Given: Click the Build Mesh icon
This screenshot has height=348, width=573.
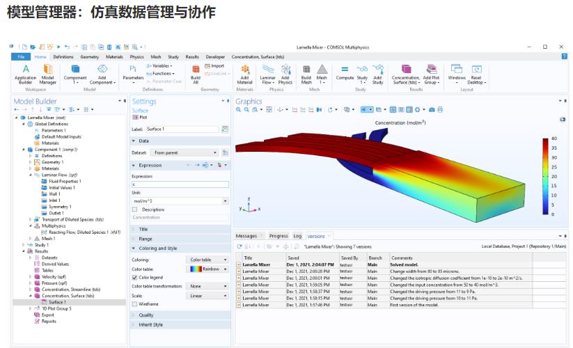Looking at the screenshot, I should [306, 70].
